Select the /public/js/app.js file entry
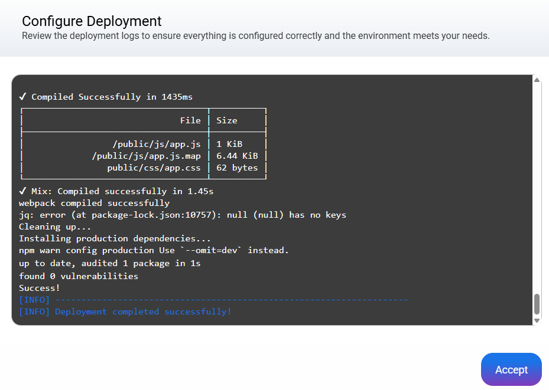Viewport: 549px width, 390px height. pos(157,144)
